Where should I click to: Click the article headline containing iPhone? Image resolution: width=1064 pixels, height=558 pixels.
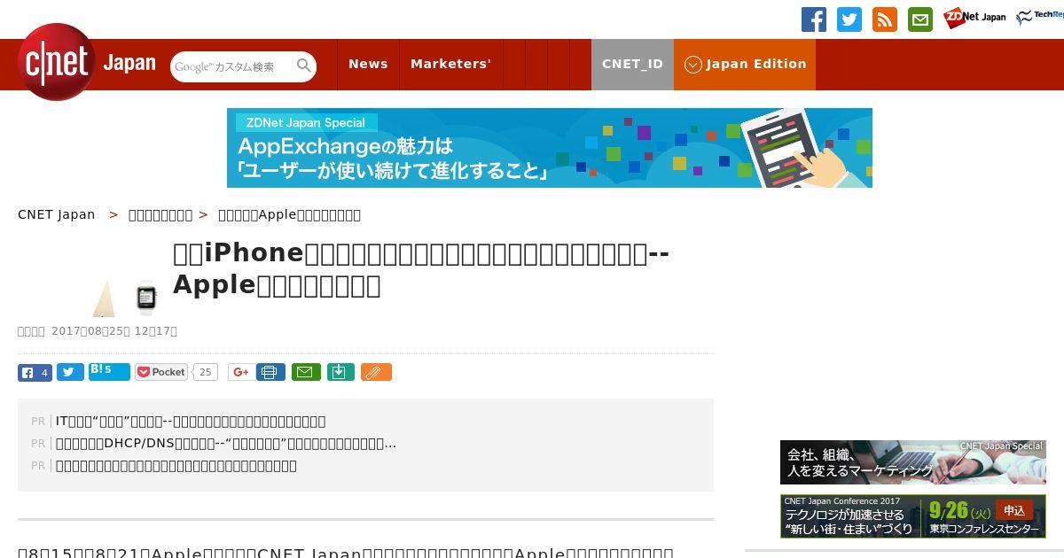tap(421, 268)
